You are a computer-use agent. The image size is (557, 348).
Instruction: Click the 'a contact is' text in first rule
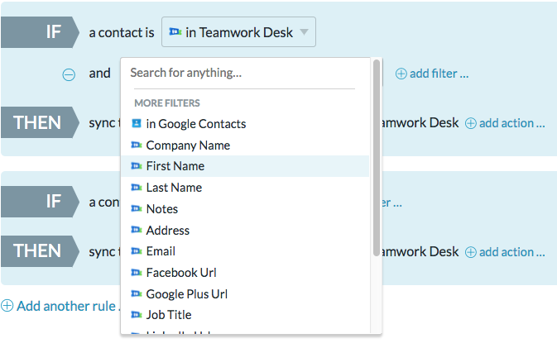(x=122, y=32)
